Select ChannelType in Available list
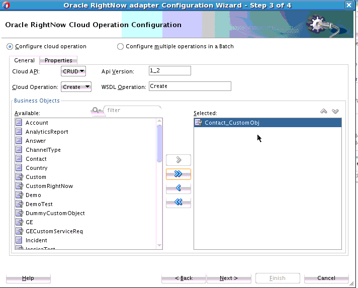The width and height of the screenshot is (358, 288). (43, 150)
